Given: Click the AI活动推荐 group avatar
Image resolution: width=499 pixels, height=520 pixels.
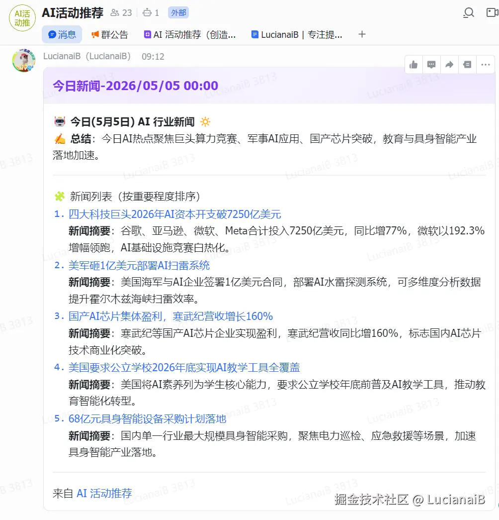Looking at the screenshot, I should (x=22, y=18).
